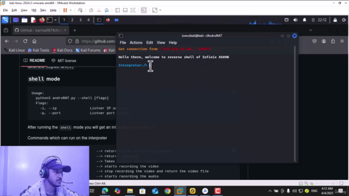Open a new Firefox tab with plus button
Viewport: 349px width, 196px height.
[75, 30]
